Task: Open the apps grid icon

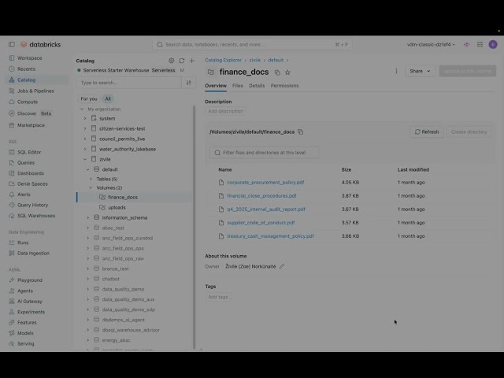Action: 480,44
